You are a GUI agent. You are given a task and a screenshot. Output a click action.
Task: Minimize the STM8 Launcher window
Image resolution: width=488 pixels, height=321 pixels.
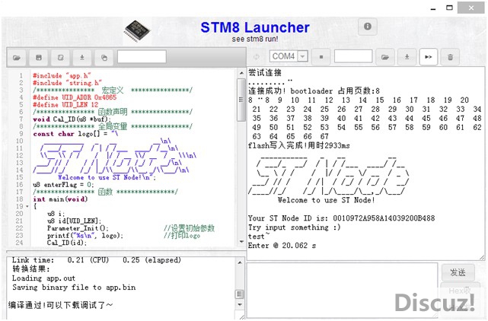pyautogui.click(x=433, y=8)
